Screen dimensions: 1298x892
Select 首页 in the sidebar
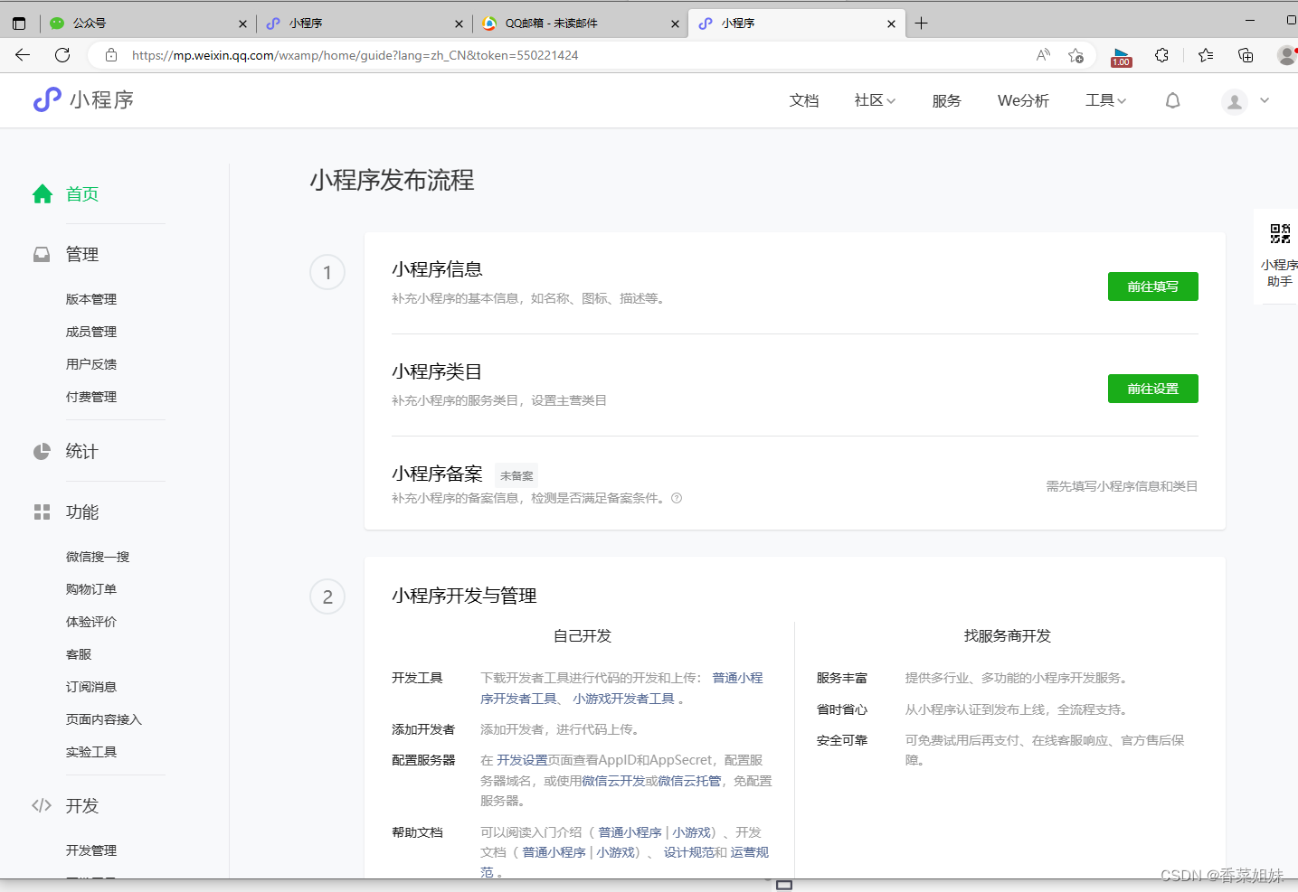click(x=82, y=194)
